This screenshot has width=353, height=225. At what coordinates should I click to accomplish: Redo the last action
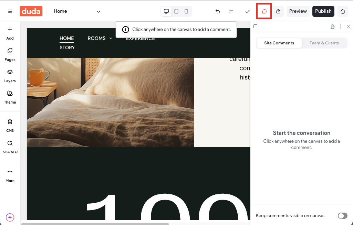tap(230, 11)
